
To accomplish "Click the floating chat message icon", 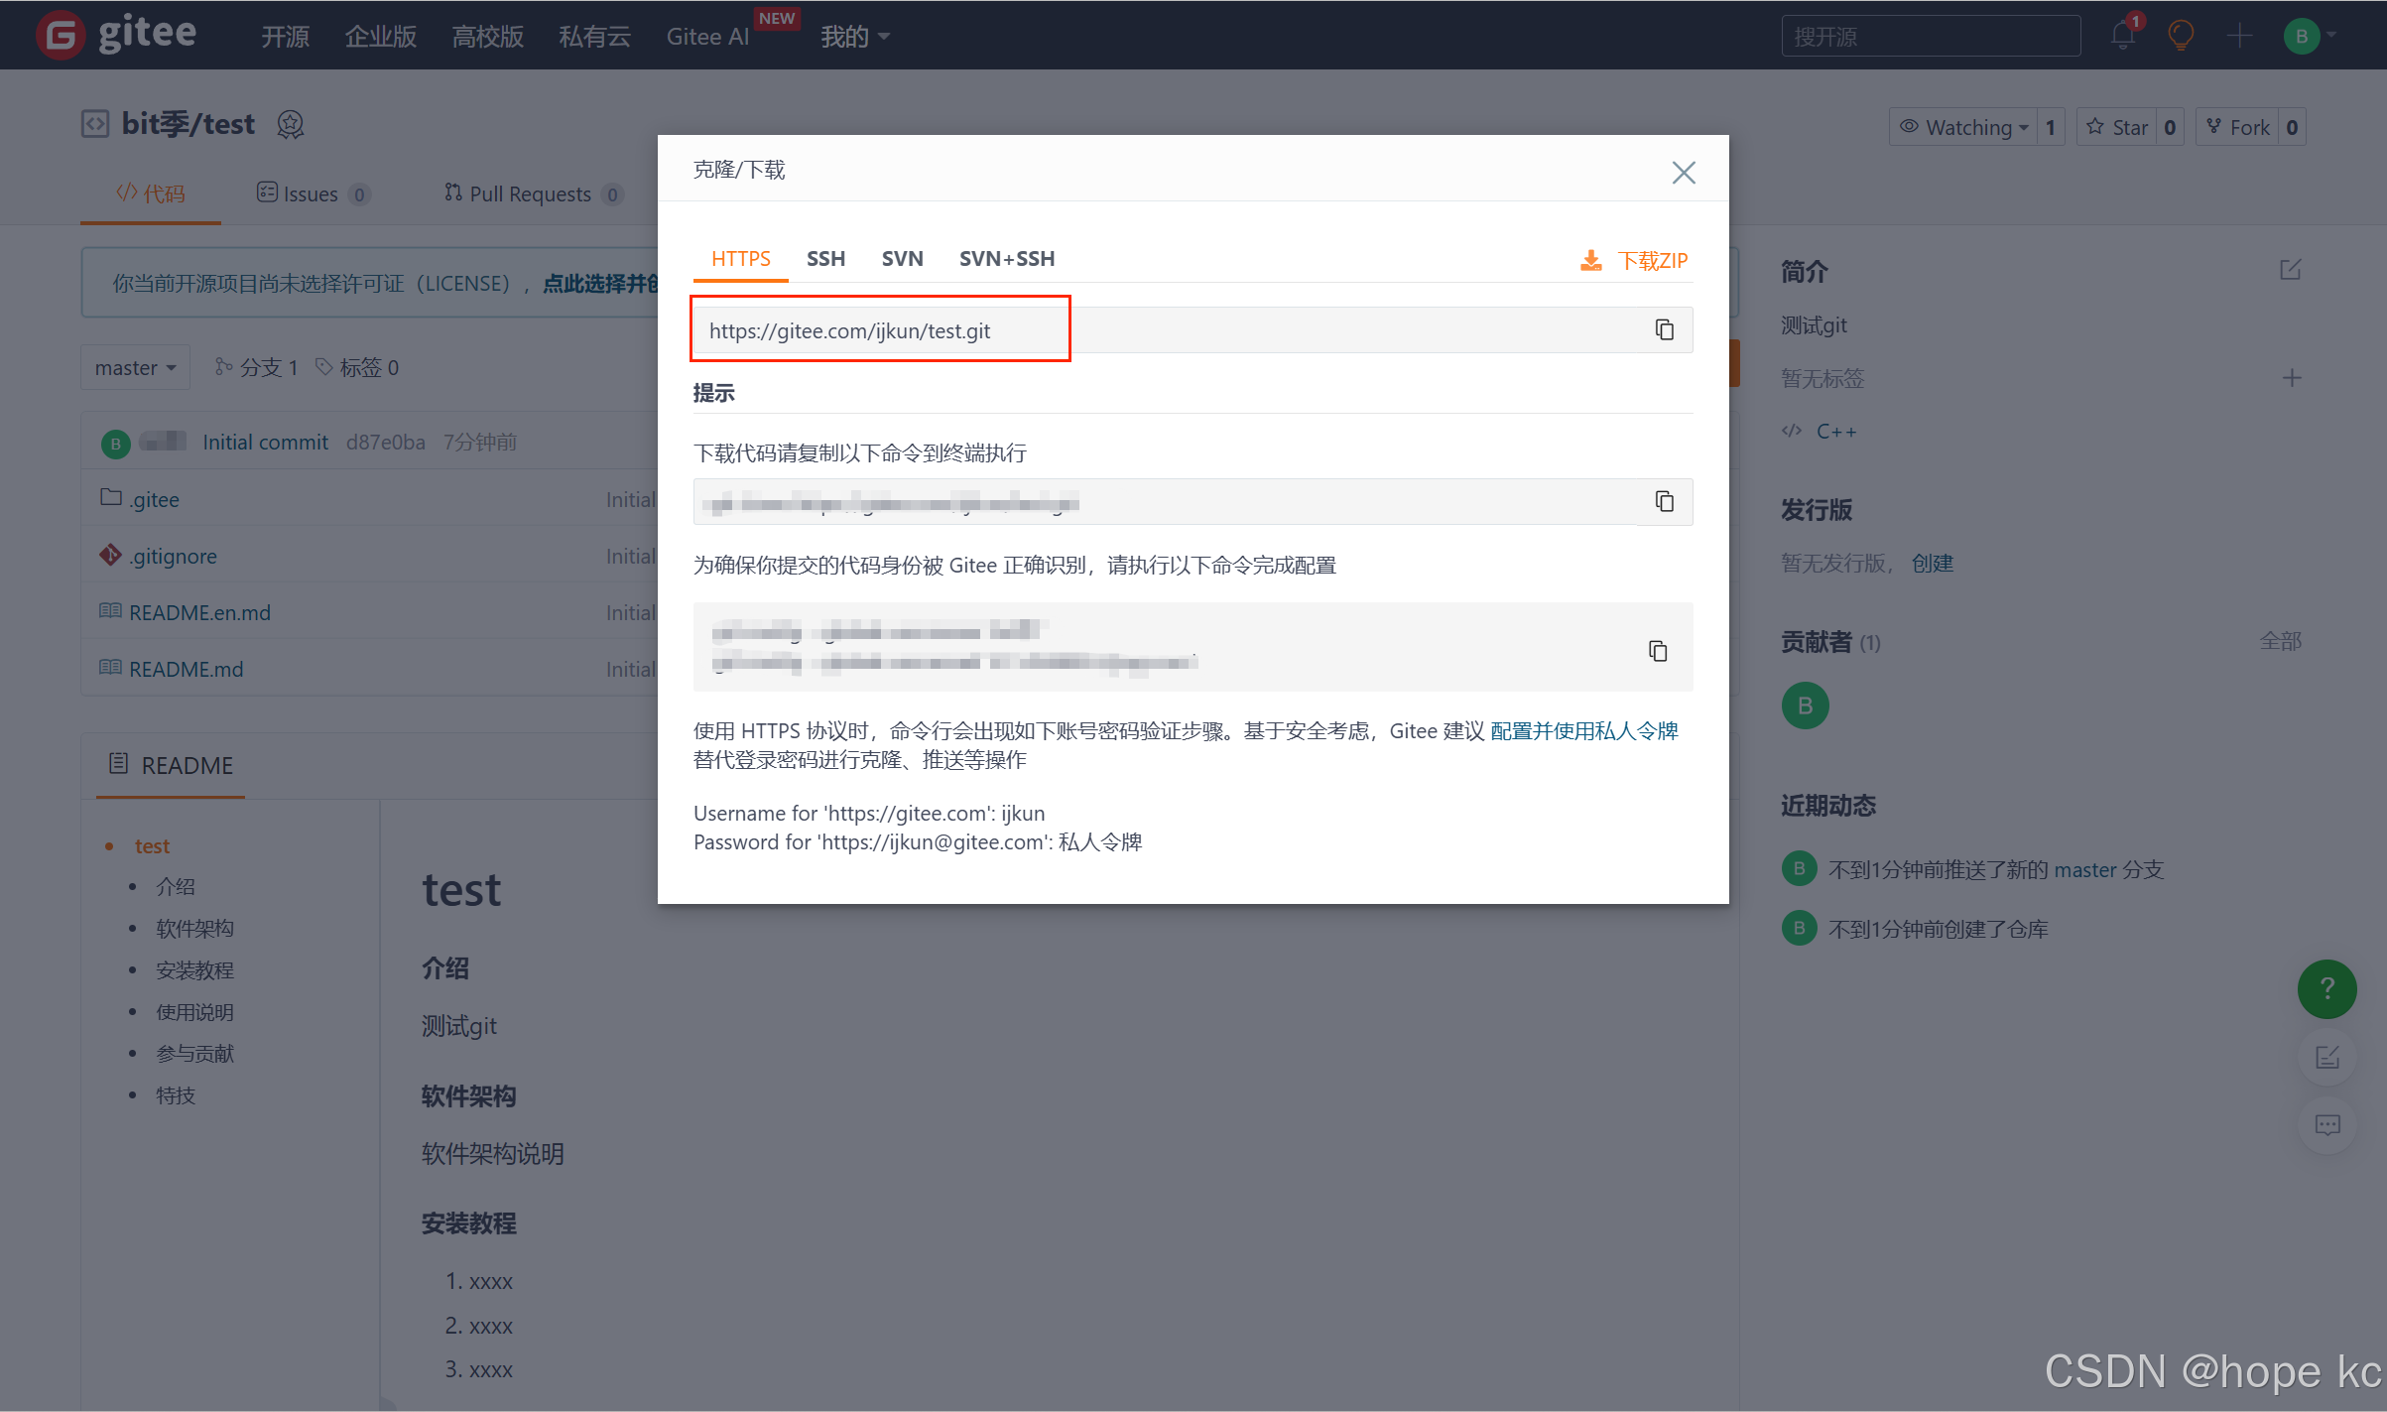I will coord(2326,1124).
